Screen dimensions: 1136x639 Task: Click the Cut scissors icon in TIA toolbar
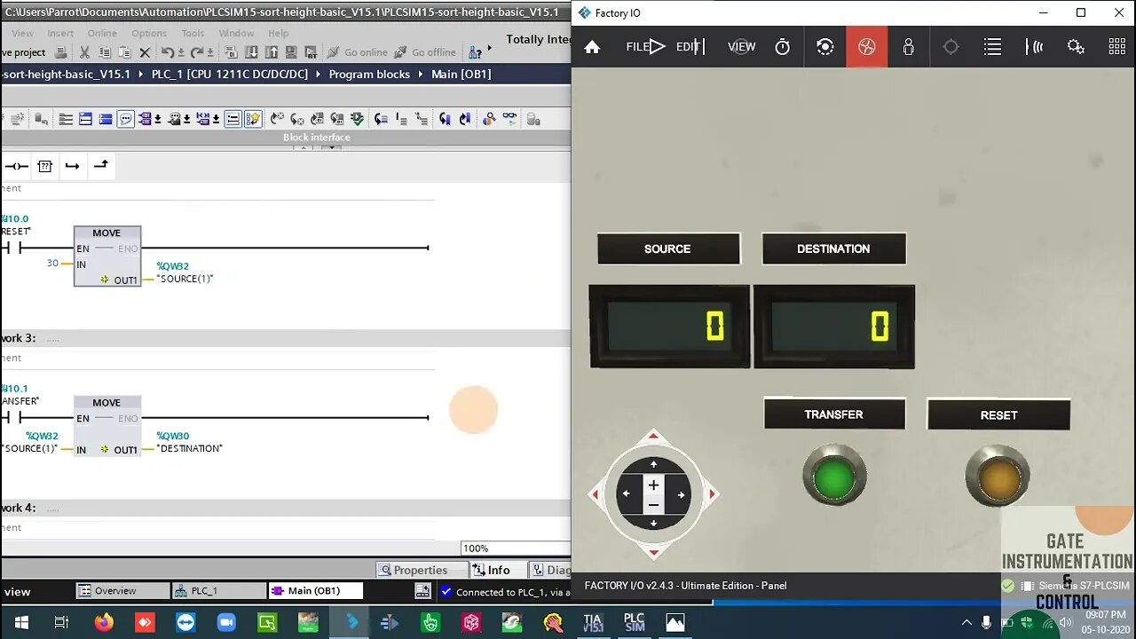click(x=84, y=52)
